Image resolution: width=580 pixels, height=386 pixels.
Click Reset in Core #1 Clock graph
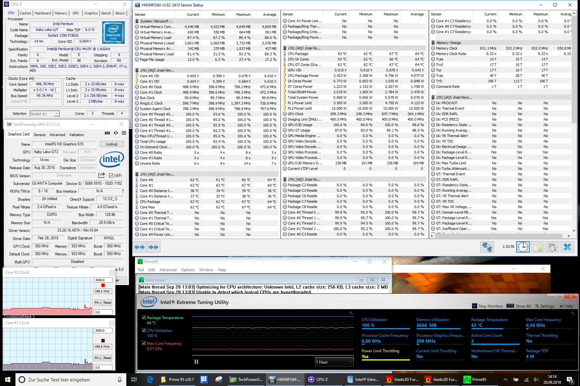107,358
